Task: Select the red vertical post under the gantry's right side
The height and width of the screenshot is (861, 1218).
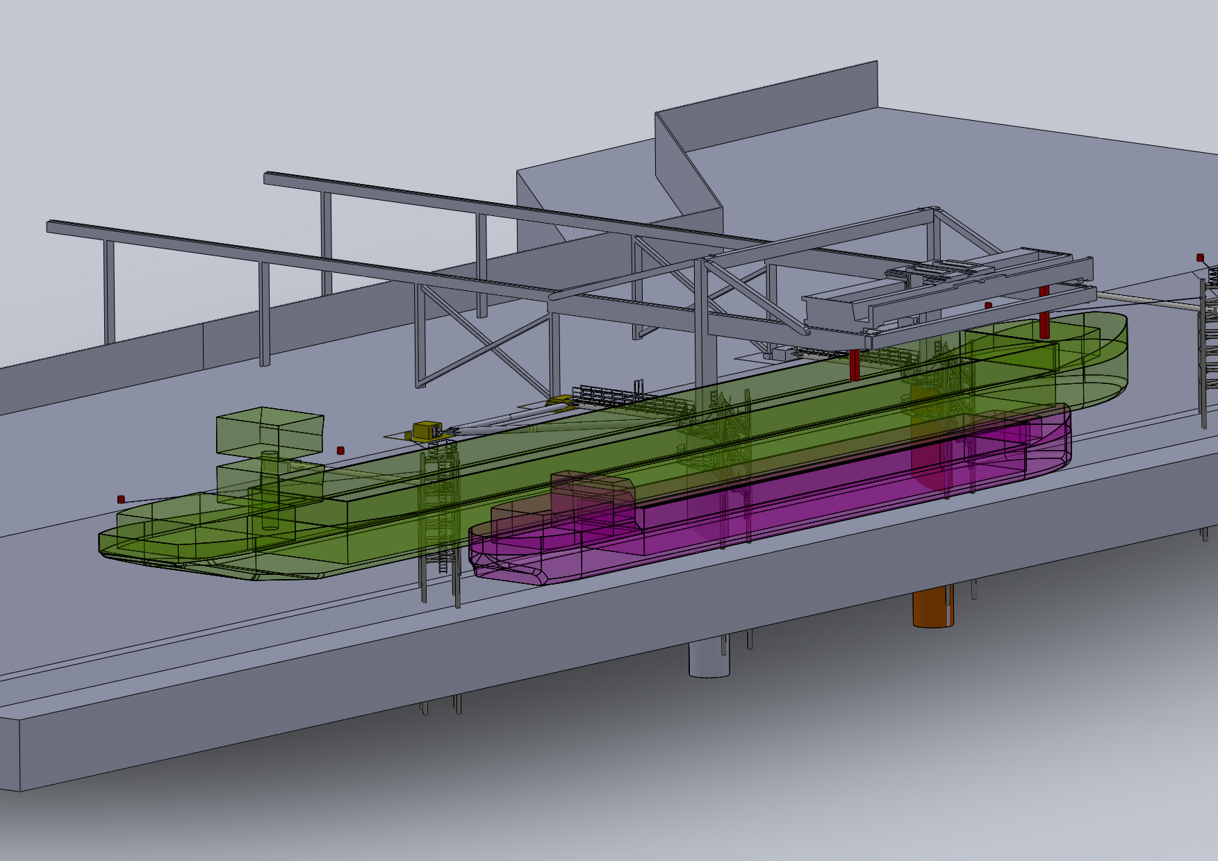Action: (x=1044, y=312)
